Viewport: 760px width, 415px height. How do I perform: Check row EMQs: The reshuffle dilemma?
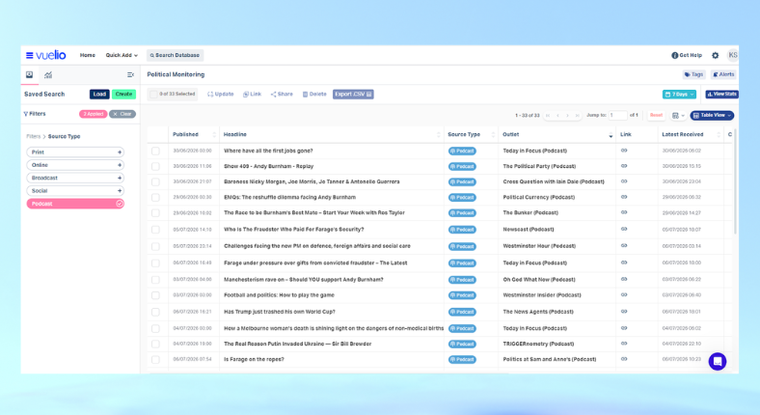(155, 197)
